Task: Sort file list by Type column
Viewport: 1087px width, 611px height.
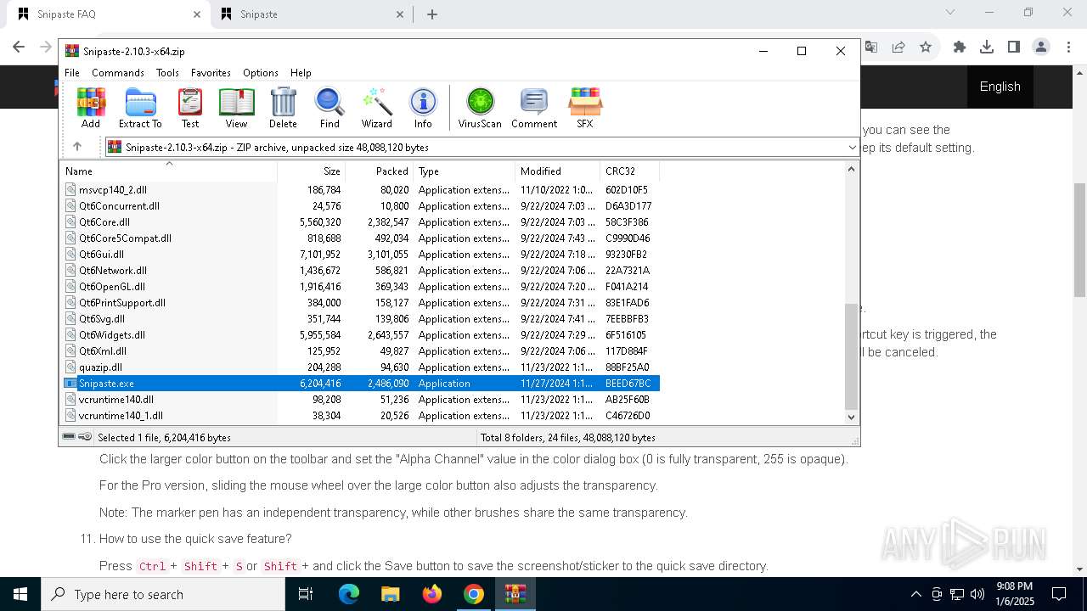Action: [464, 171]
